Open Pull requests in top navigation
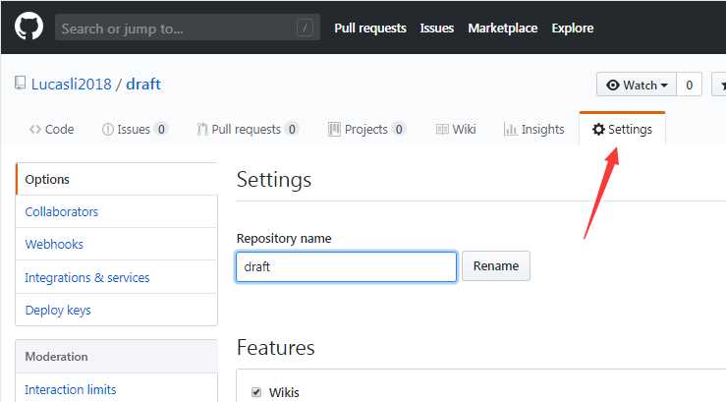 click(x=370, y=28)
